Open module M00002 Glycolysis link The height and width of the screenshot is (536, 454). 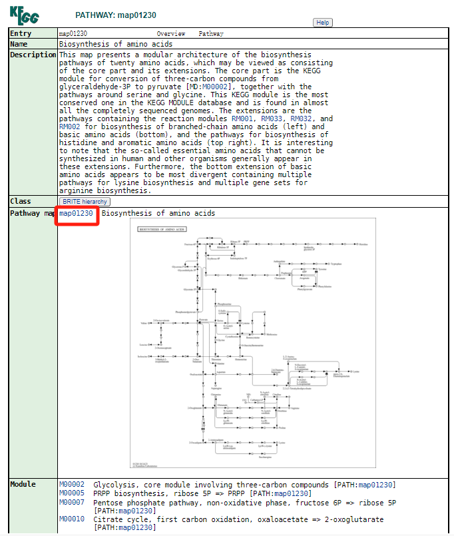tap(72, 484)
